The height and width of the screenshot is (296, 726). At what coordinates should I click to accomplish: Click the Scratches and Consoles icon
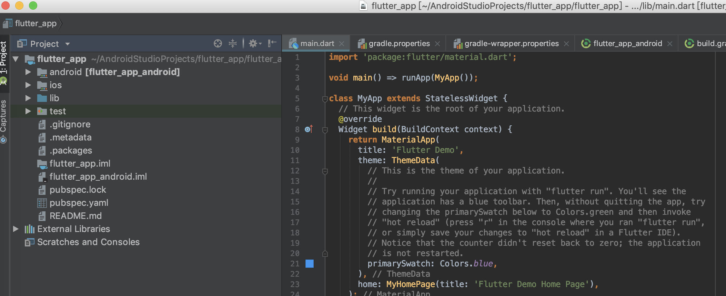coord(30,242)
